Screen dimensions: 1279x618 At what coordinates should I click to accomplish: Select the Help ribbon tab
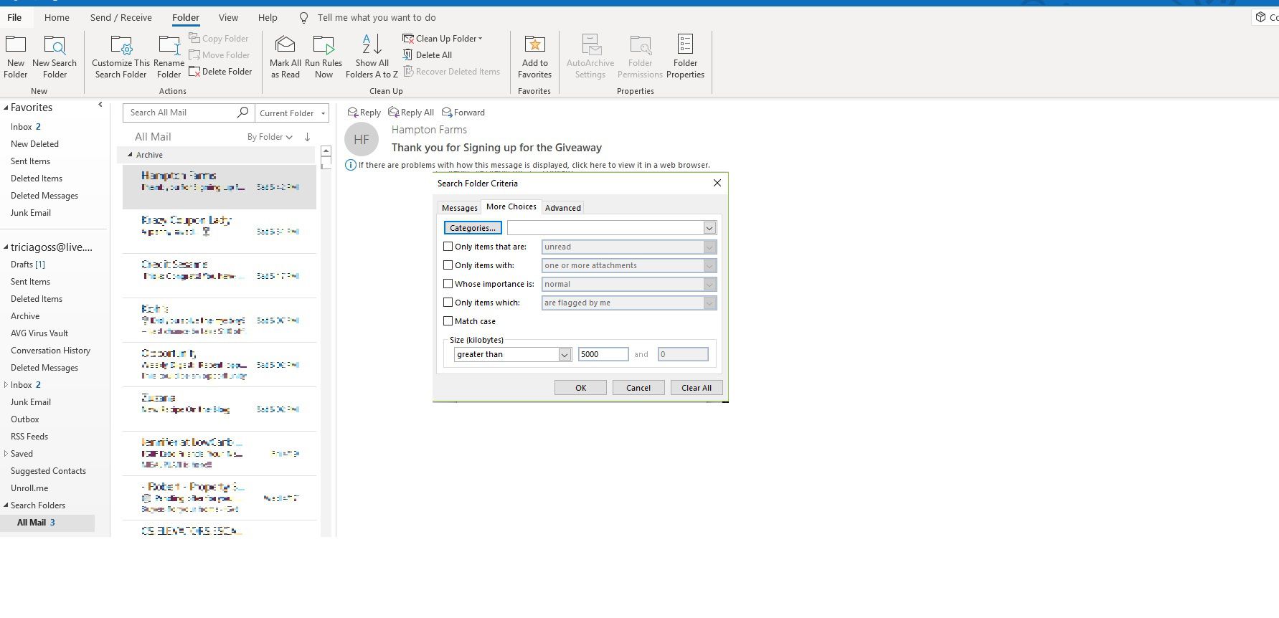[268, 17]
